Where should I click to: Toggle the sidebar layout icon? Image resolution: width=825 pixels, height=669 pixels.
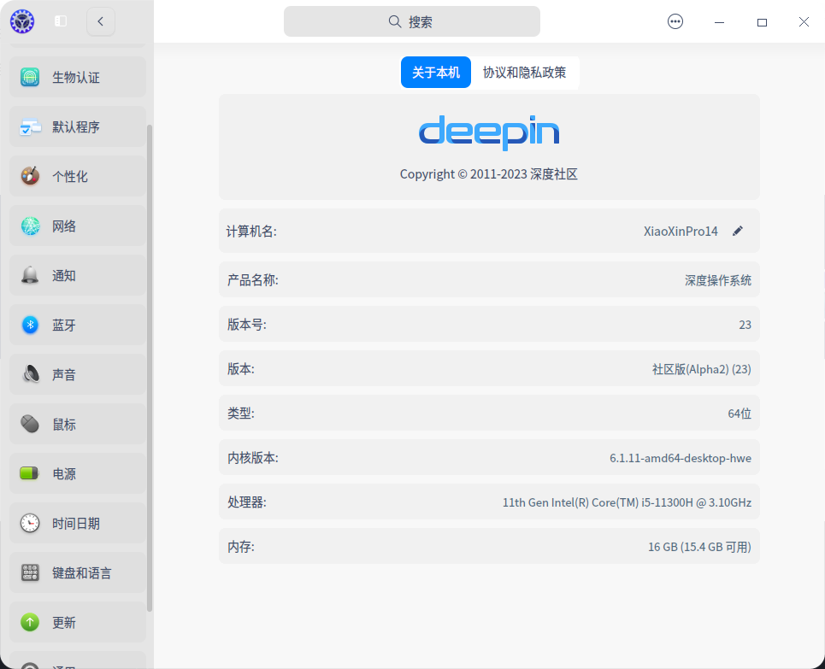tap(61, 21)
